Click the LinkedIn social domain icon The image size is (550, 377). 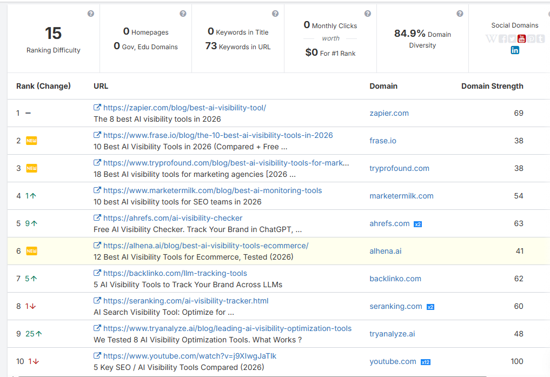point(515,50)
